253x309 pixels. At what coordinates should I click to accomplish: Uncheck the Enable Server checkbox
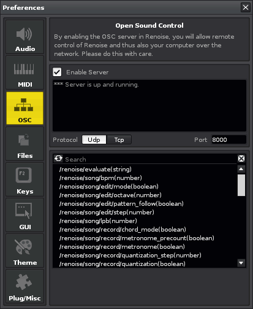57,72
